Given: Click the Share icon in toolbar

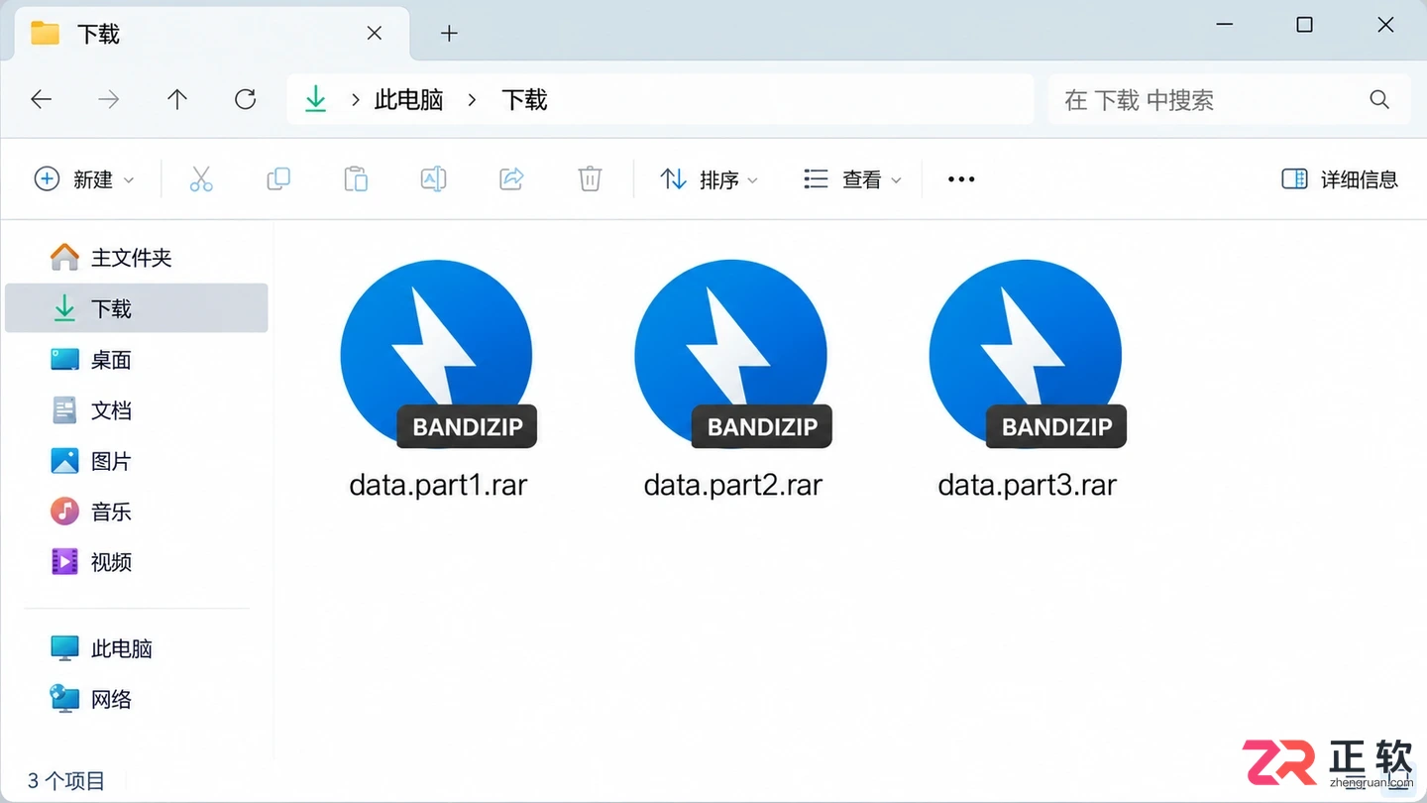Looking at the screenshot, I should tap(511, 179).
